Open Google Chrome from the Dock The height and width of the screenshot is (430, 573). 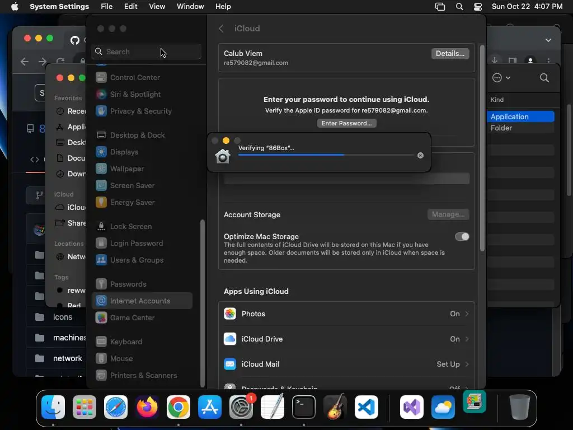179,407
